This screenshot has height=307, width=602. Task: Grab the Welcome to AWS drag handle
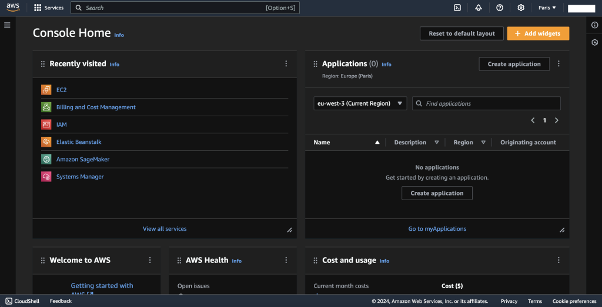[x=42, y=261]
